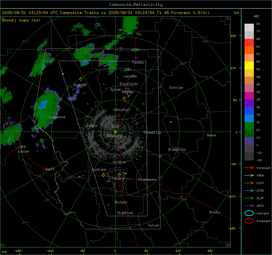Click the 09EA legend text
This screenshot has height=255, width=272.
260,176
